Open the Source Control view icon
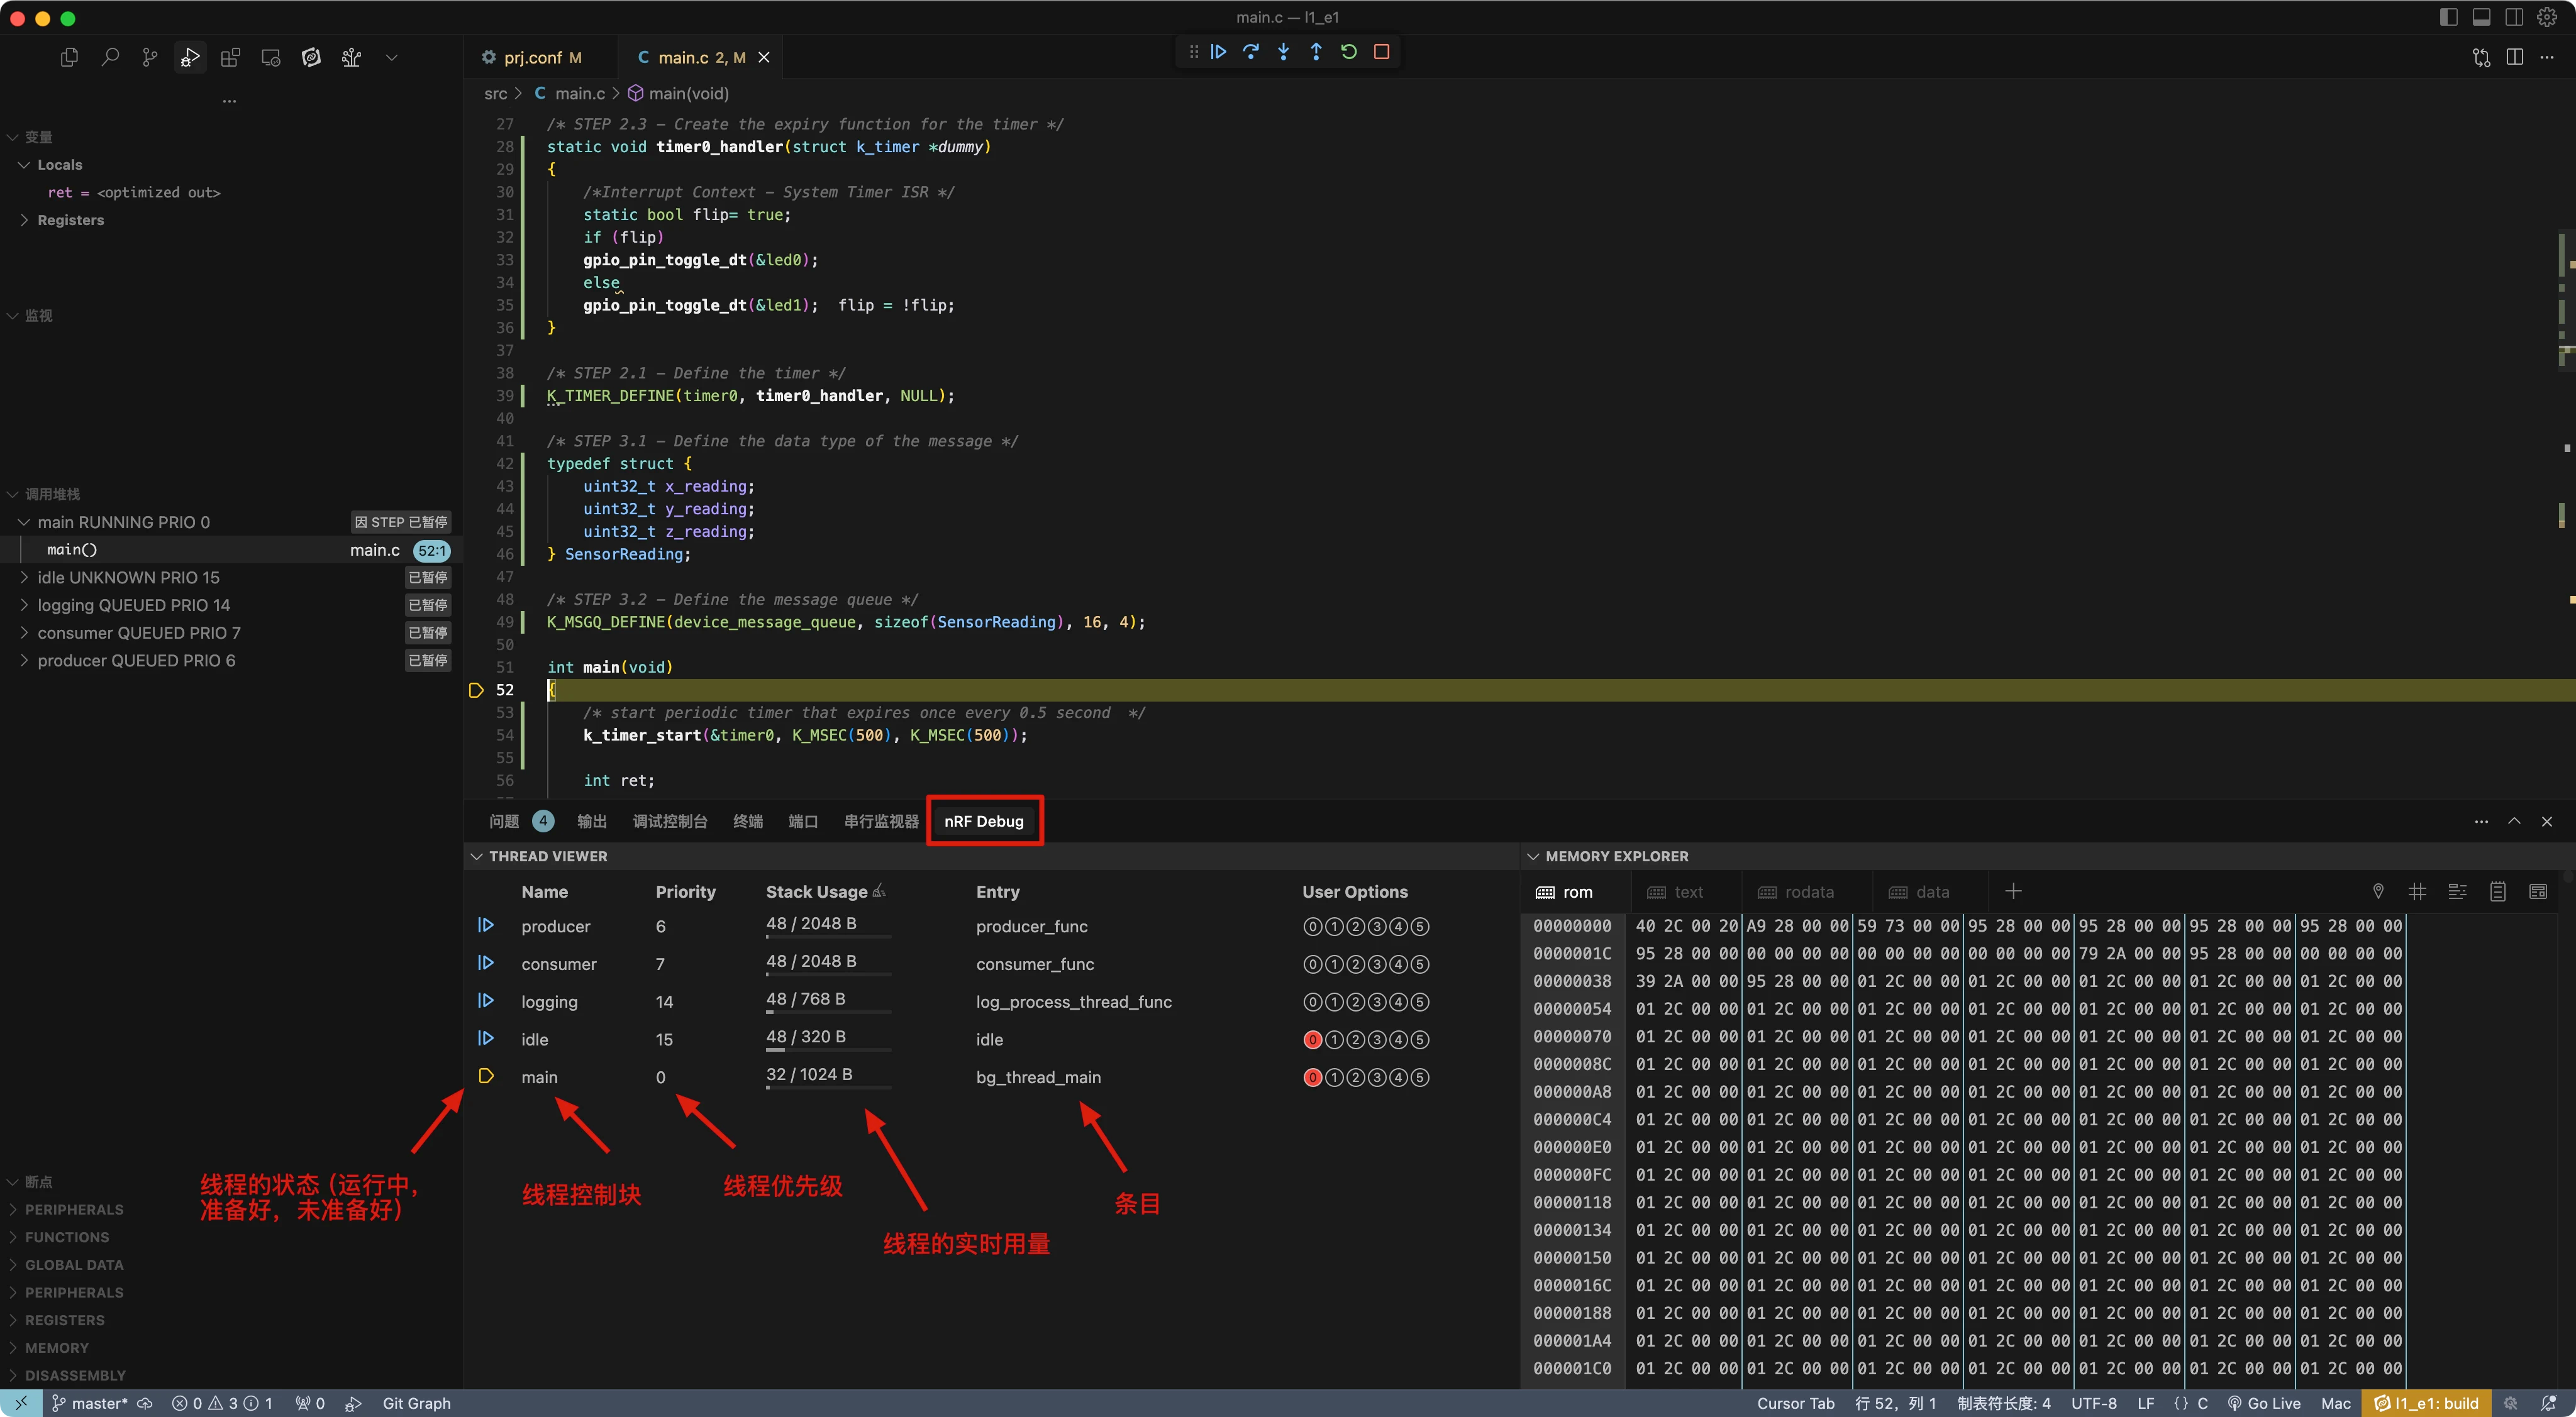This screenshot has height=1417, width=2576. click(150, 58)
